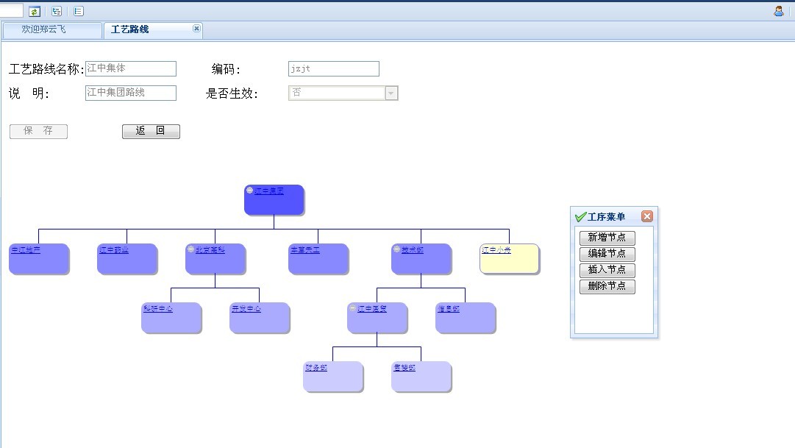Open the 开发中心 node link

coord(246,308)
